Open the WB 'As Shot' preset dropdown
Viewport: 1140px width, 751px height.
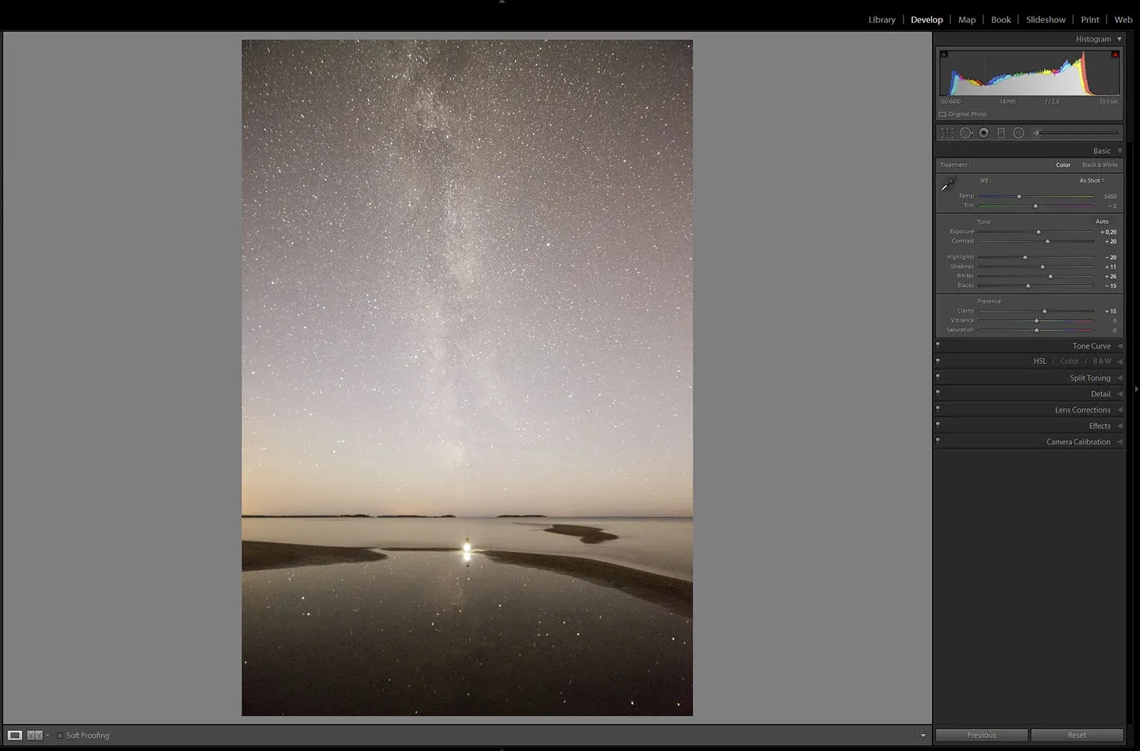pyautogui.click(x=1092, y=181)
